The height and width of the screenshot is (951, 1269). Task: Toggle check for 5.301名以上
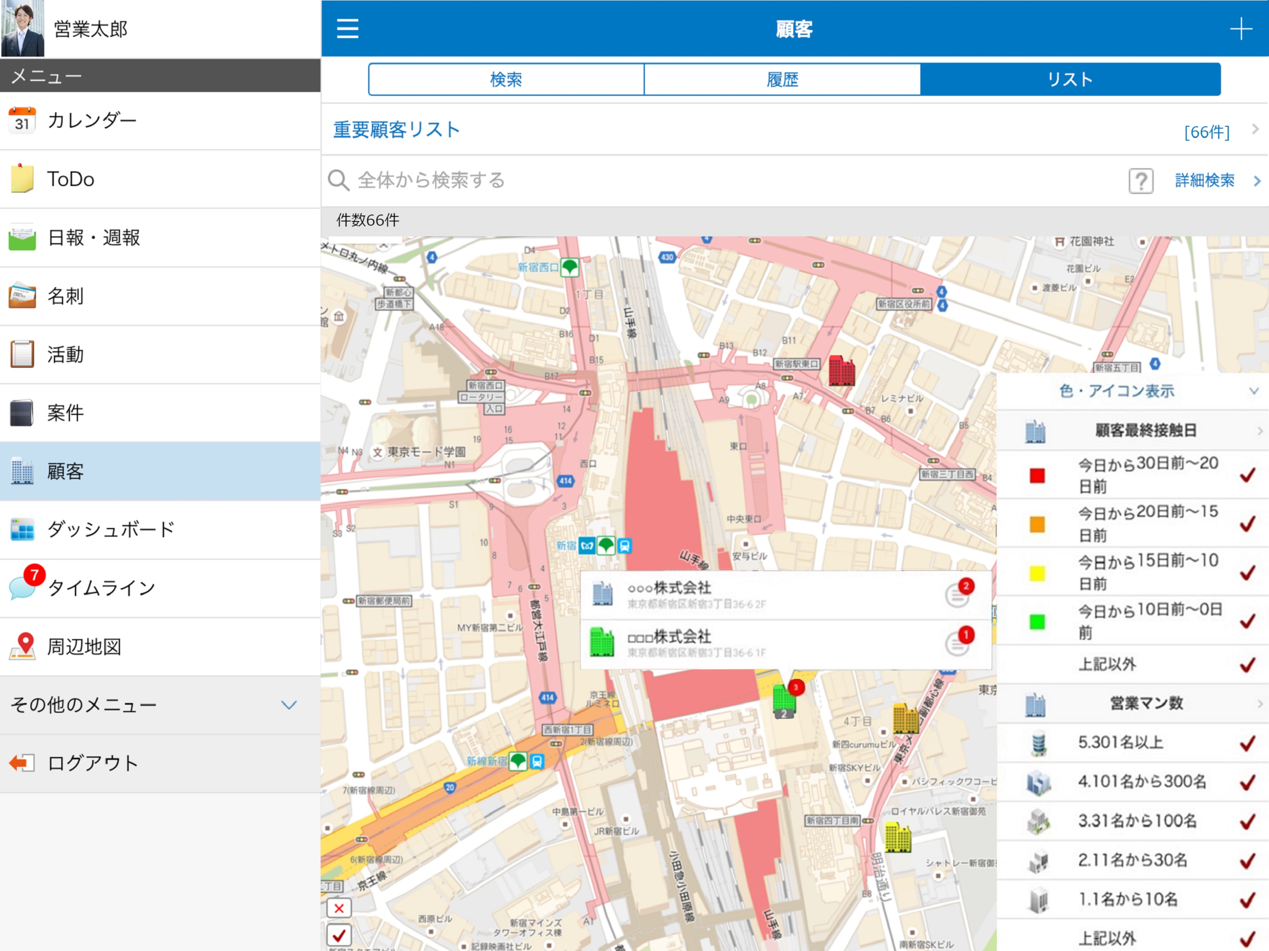coord(1247,743)
